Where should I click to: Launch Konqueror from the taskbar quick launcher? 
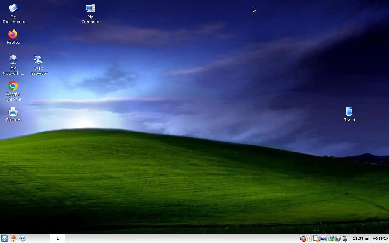(x=23, y=238)
